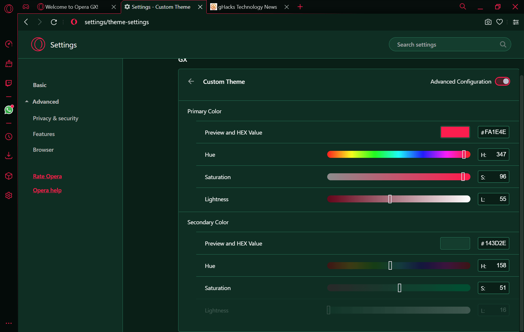Open Extensions cube icon in sidebar
Image resolution: width=524 pixels, height=332 pixels.
9,176
